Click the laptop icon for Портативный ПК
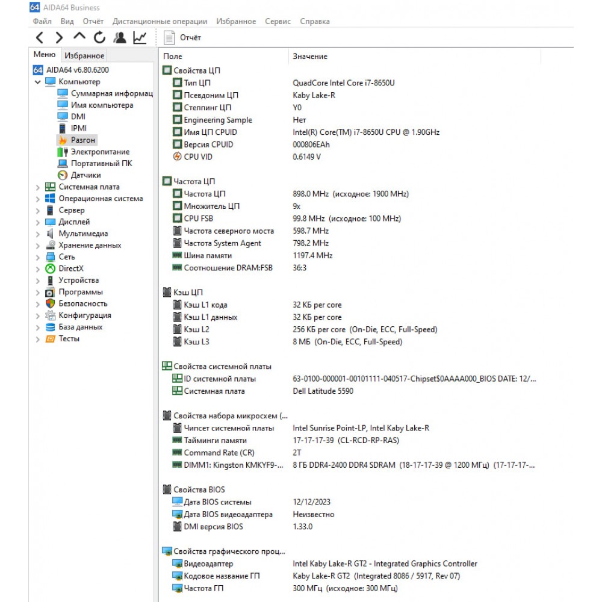The width and height of the screenshot is (602, 602). pyautogui.click(x=63, y=164)
